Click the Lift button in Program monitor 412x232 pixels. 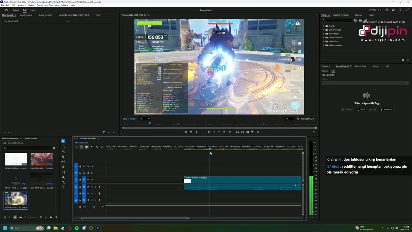(x=237, y=132)
